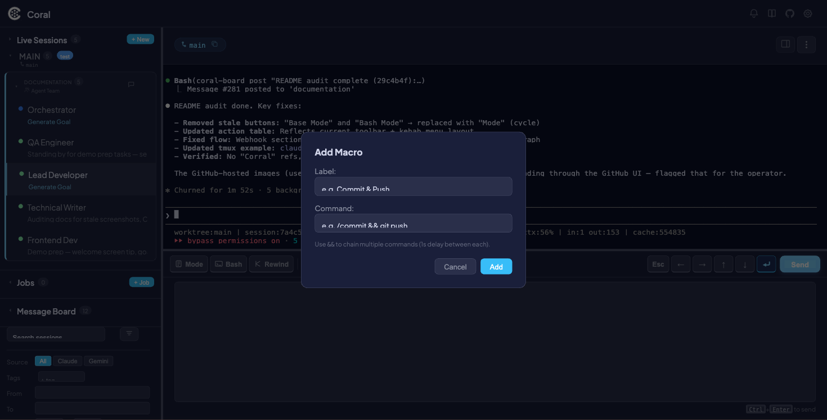Viewport: 827px width, 420px height.
Task: Open the split view icon above the terminal
Action: coord(785,44)
